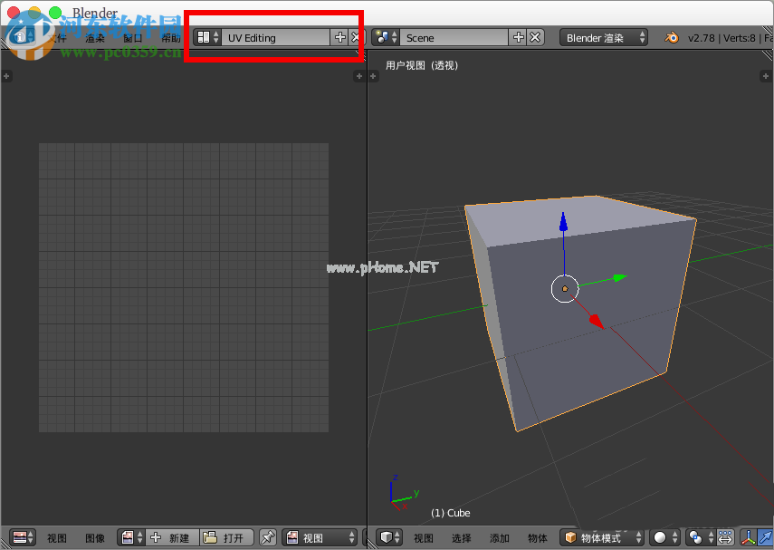Screen dimensions: 774x550
Task: Open the 添加 menu in 3D view header
Action: tap(500, 538)
